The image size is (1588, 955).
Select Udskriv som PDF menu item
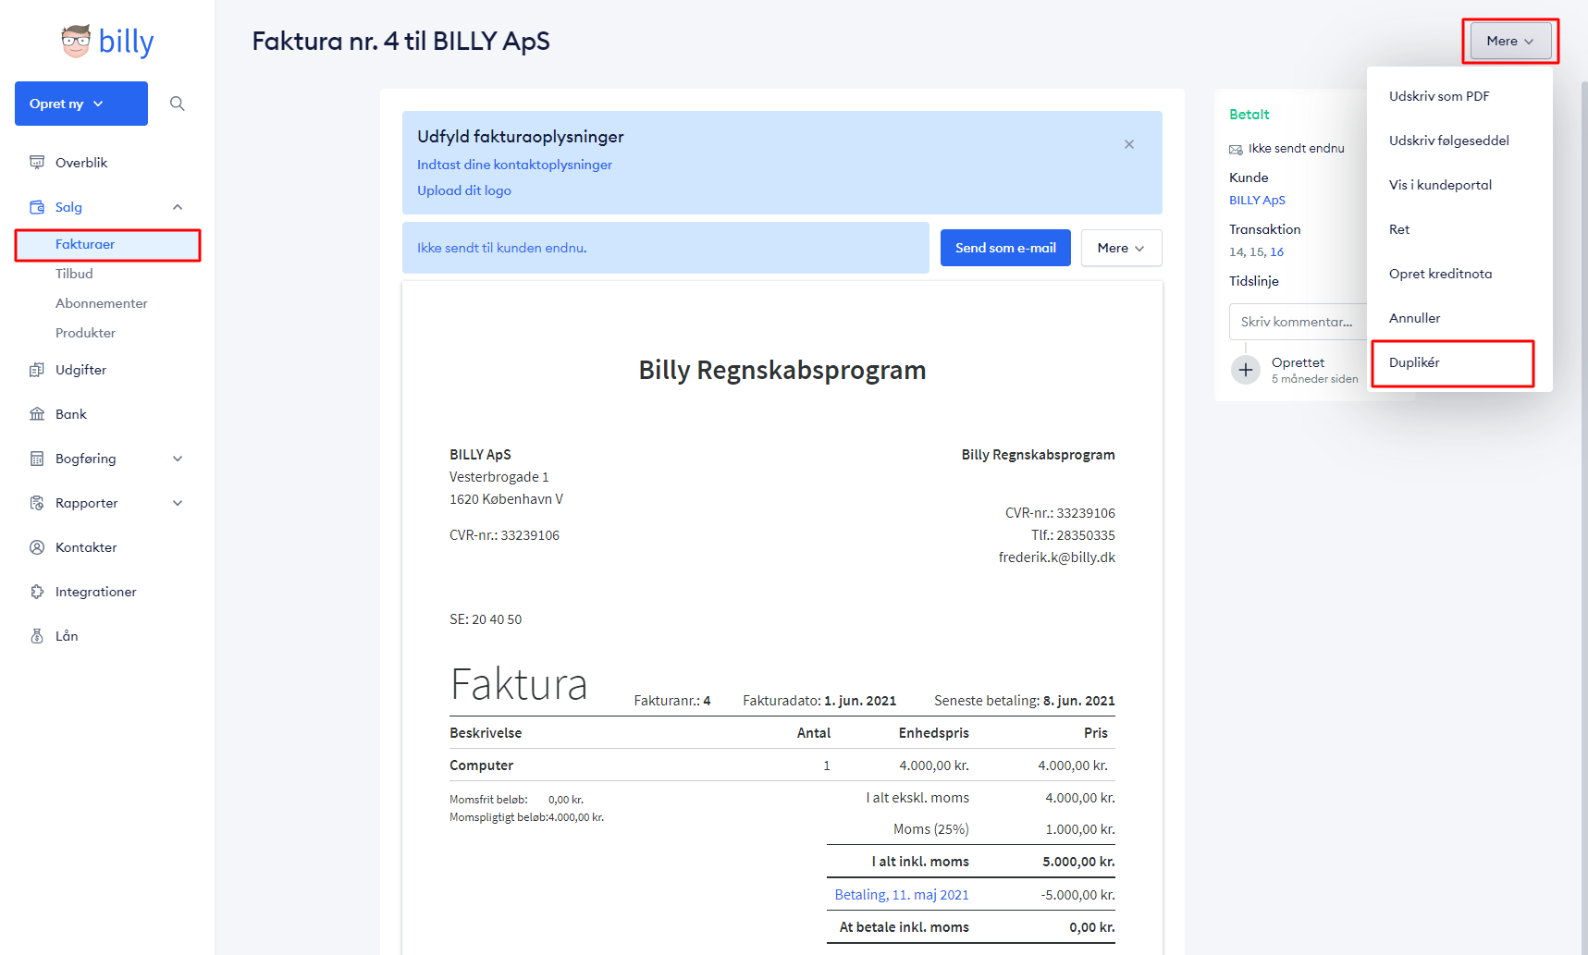tap(1459, 96)
